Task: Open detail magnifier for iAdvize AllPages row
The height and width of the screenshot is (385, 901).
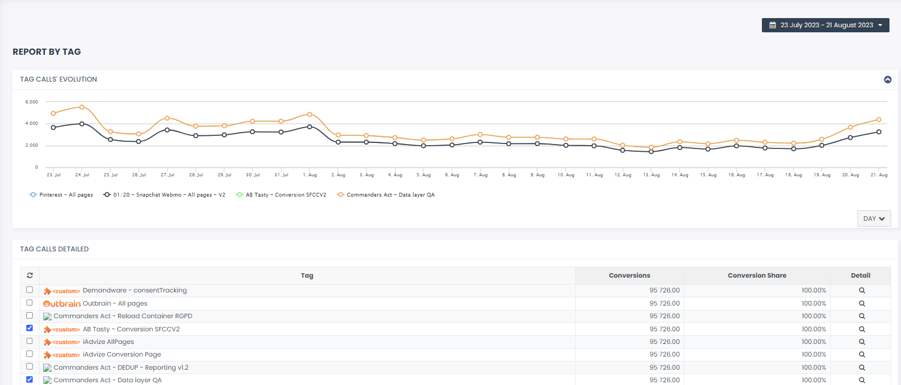Action: [862, 342]
